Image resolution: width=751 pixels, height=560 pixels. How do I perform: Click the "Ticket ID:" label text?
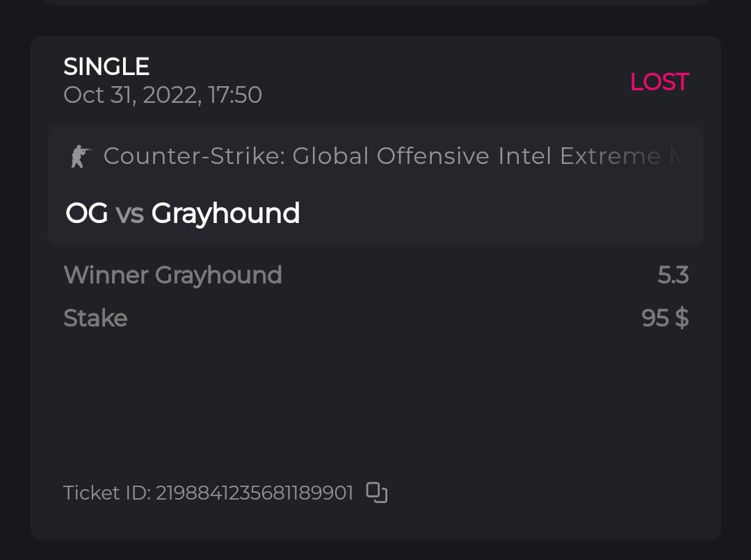[x=106, y=493]
